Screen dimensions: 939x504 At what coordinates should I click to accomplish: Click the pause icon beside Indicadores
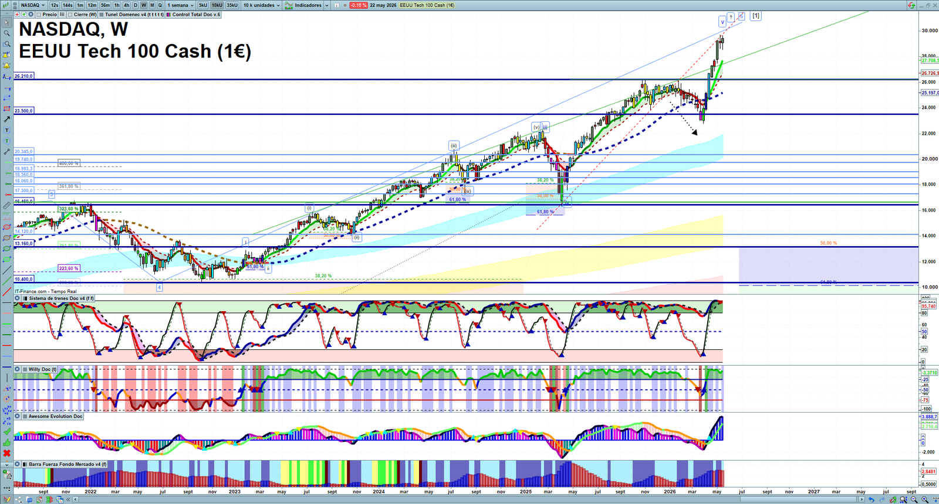336,5
